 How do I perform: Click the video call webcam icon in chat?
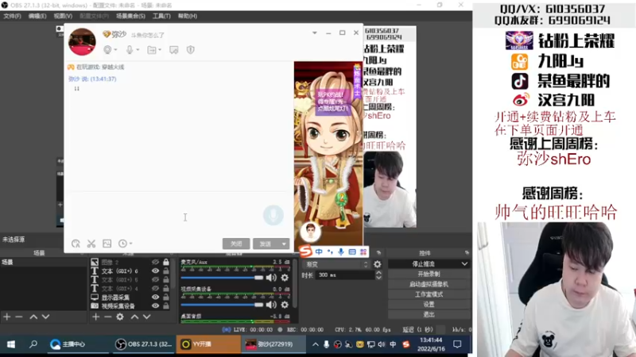(x=107, y=50)
